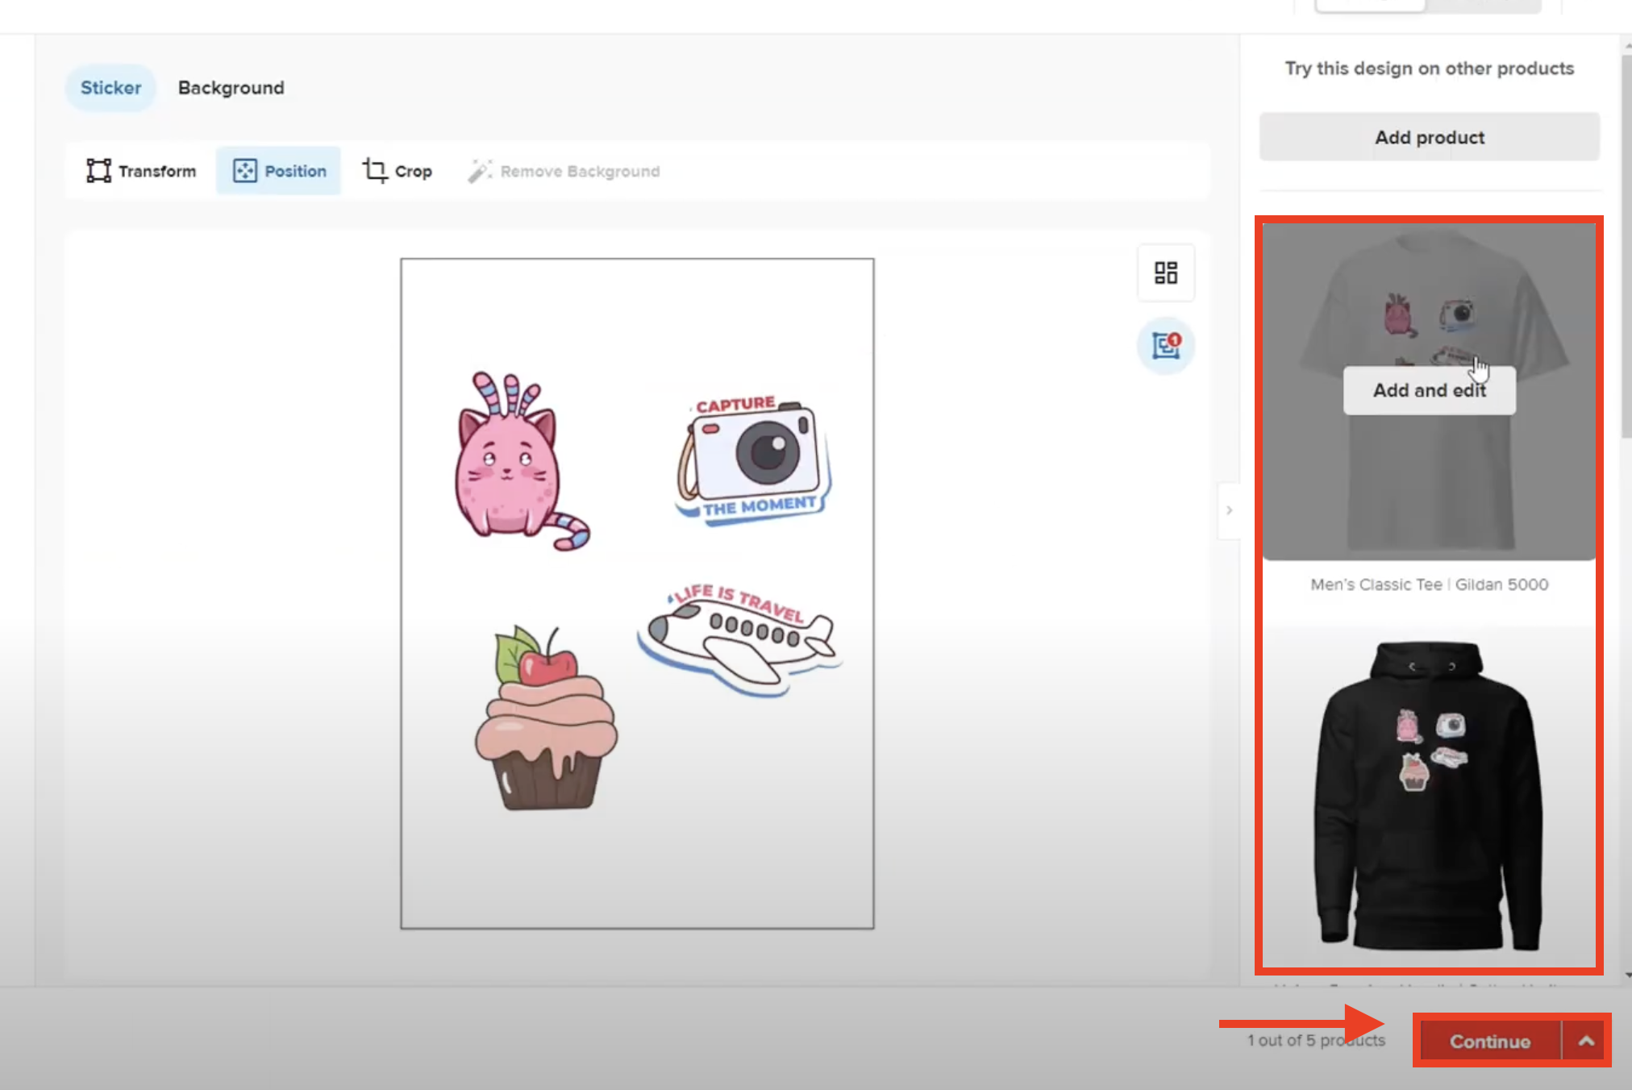Open the notification badge panel icon
This screenshot has width=1632, height=1090.
[x=1166, y=346]
